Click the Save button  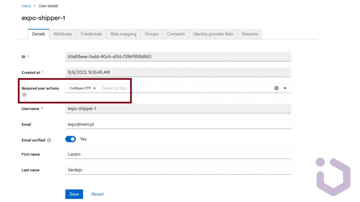(74, 194)
